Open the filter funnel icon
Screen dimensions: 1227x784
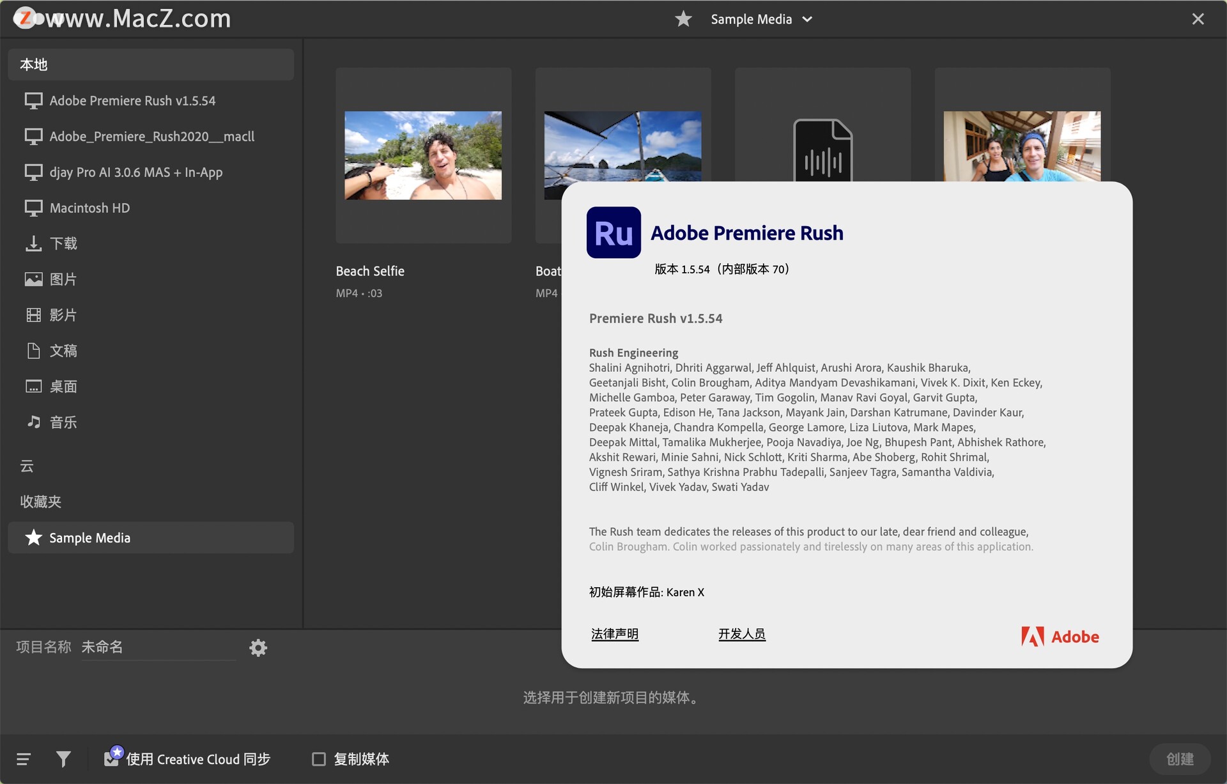click(63, 759)
